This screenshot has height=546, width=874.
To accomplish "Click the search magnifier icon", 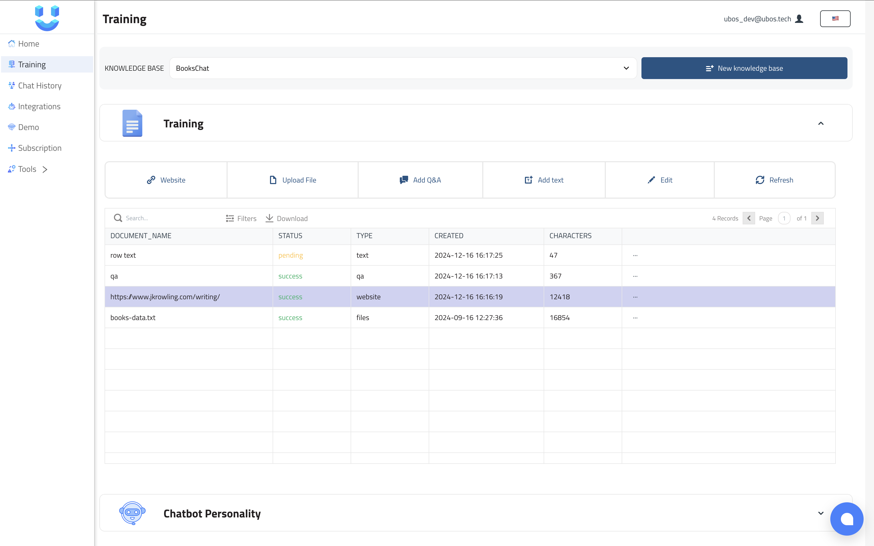I will 118,218.
